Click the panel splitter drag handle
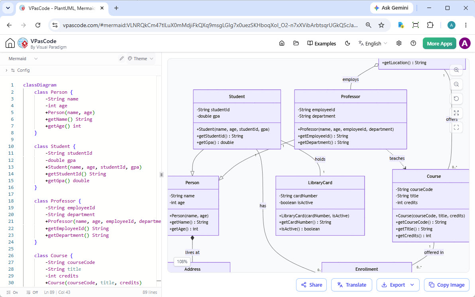475x297 pixels. click(x=161, y=175)
